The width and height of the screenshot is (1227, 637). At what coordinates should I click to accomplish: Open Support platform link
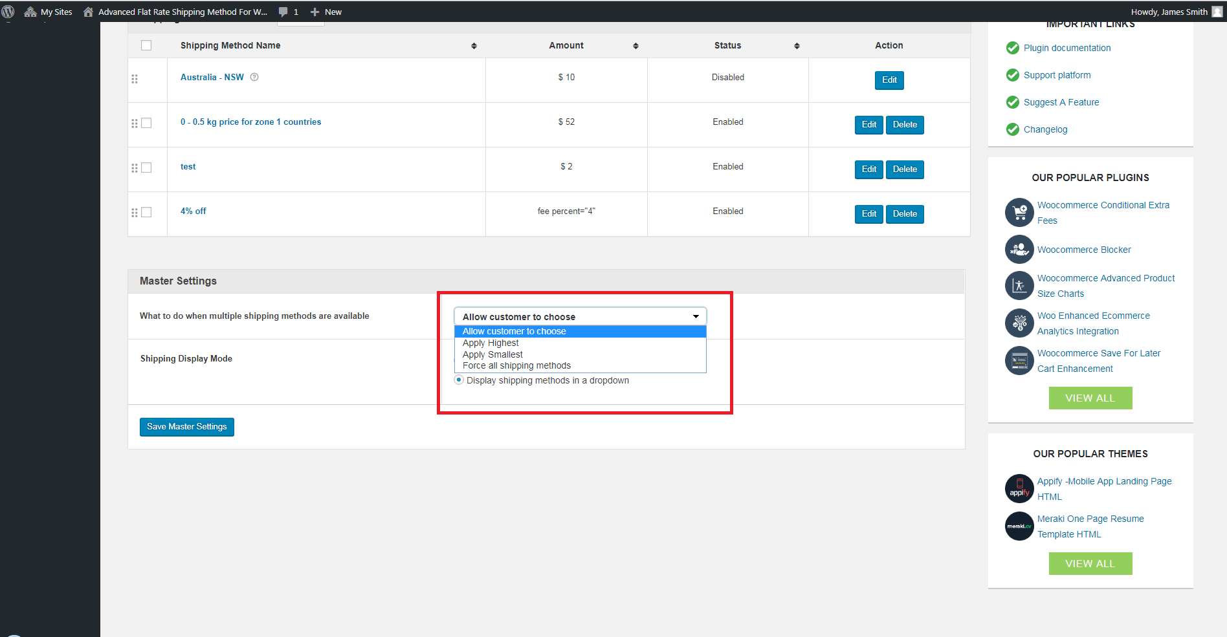(1057, 75)
